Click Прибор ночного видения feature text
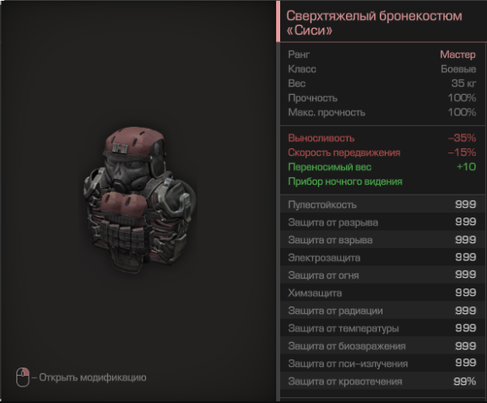487x403 pixels. pyautogui.click(x=345, y=181)
